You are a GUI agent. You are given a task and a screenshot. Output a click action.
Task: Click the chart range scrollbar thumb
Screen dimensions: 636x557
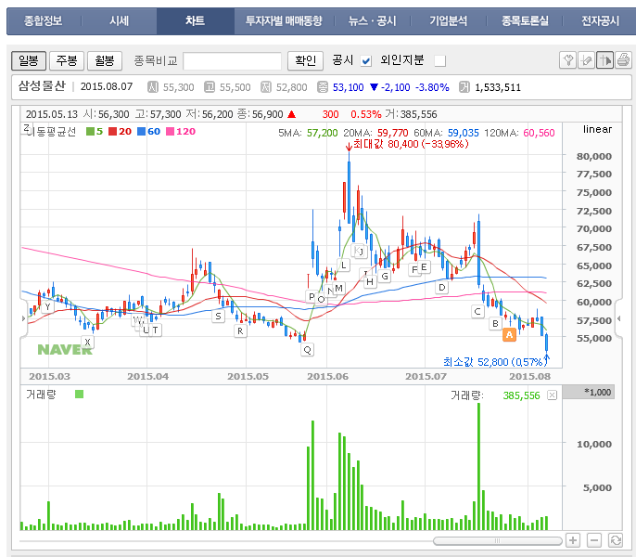coord(497,540)
